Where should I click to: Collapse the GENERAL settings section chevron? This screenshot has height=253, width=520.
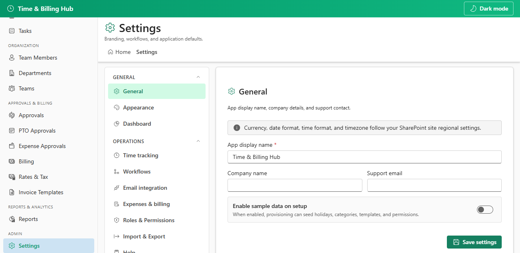[198, 77]
